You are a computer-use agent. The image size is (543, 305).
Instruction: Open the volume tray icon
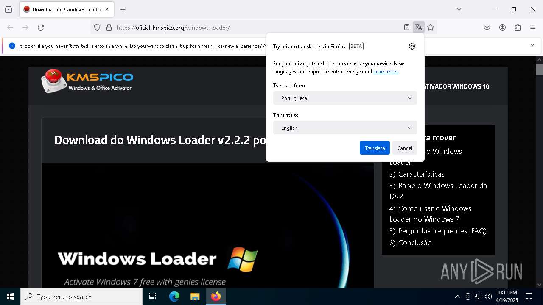[x=488, y=297]
